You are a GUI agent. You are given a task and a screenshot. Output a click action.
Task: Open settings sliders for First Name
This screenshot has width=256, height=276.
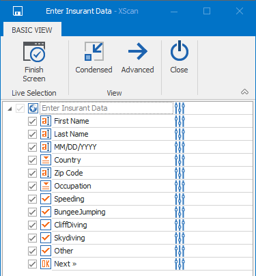[x=180, y=121]
